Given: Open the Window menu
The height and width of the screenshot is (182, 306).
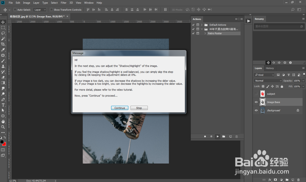Looking at the screenshot, I should tap(89, 3).
